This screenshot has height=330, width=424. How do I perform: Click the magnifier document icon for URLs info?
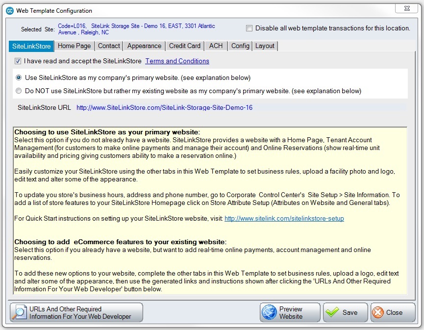click(20, 313)
